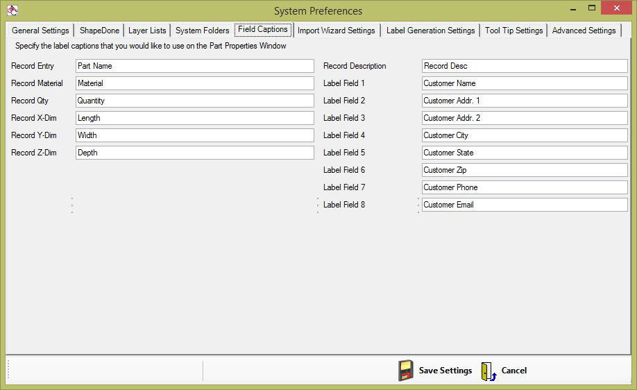
Task: Click the application icon in title bar
Action: (12, 10)
